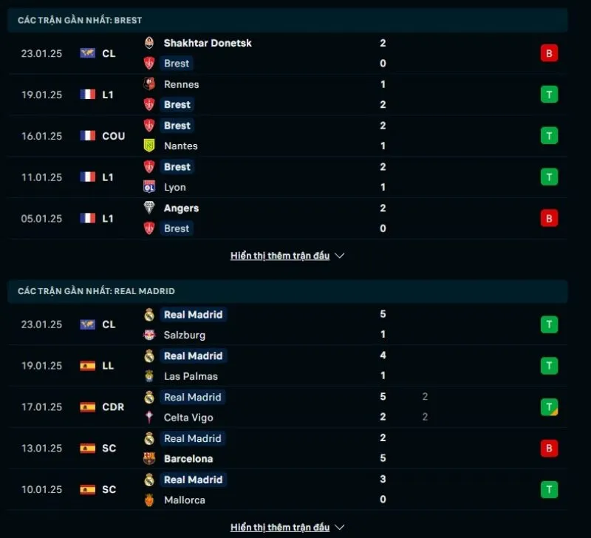Click the yellow Nantes club crest
Viewport: 591px width, 538px height.
click(149, 146)
